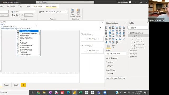Select the clustered bar chart visual
The height and width of the screenshot is (95, 169).
113,27
